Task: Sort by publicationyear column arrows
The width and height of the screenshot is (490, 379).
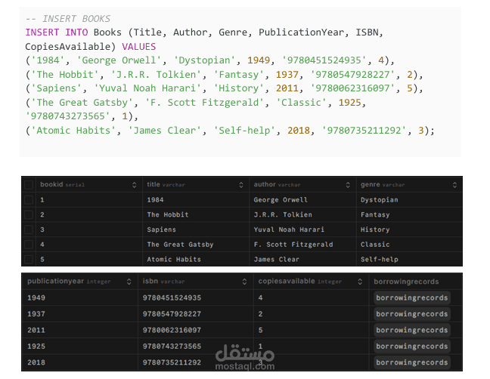Action: click(x=129, y=282)
